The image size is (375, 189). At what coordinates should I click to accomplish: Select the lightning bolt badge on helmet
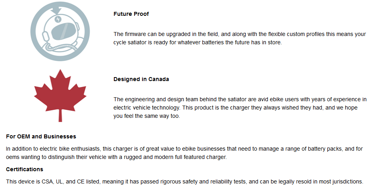58,19
